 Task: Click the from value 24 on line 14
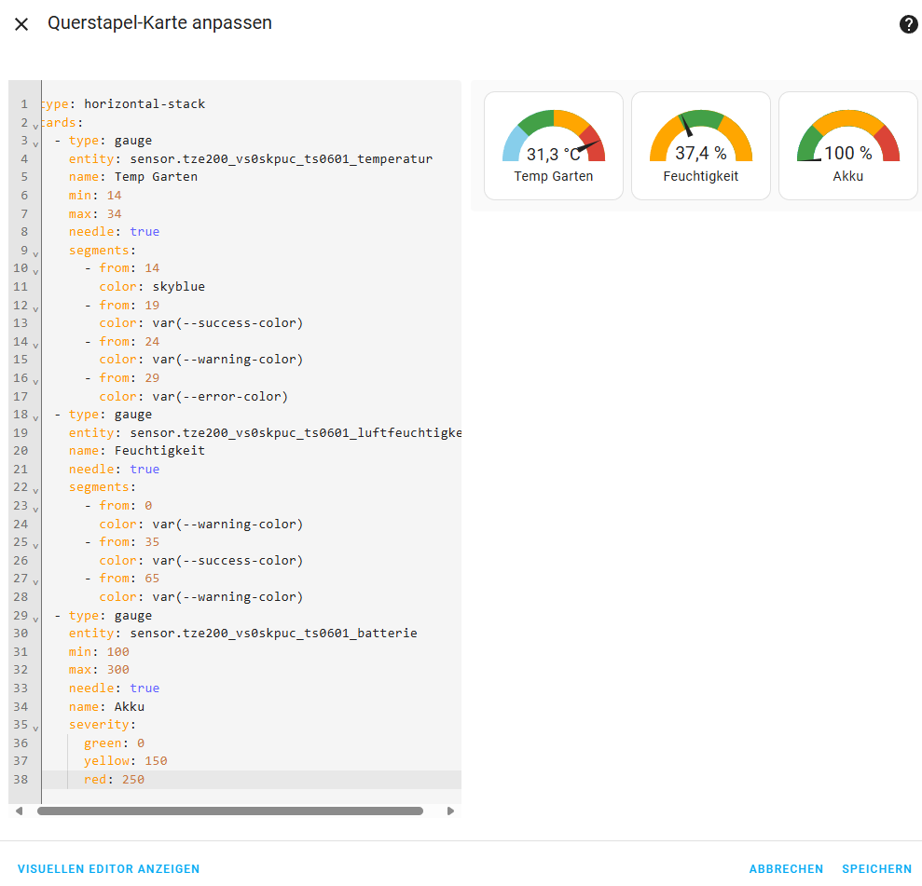(152, 341)
